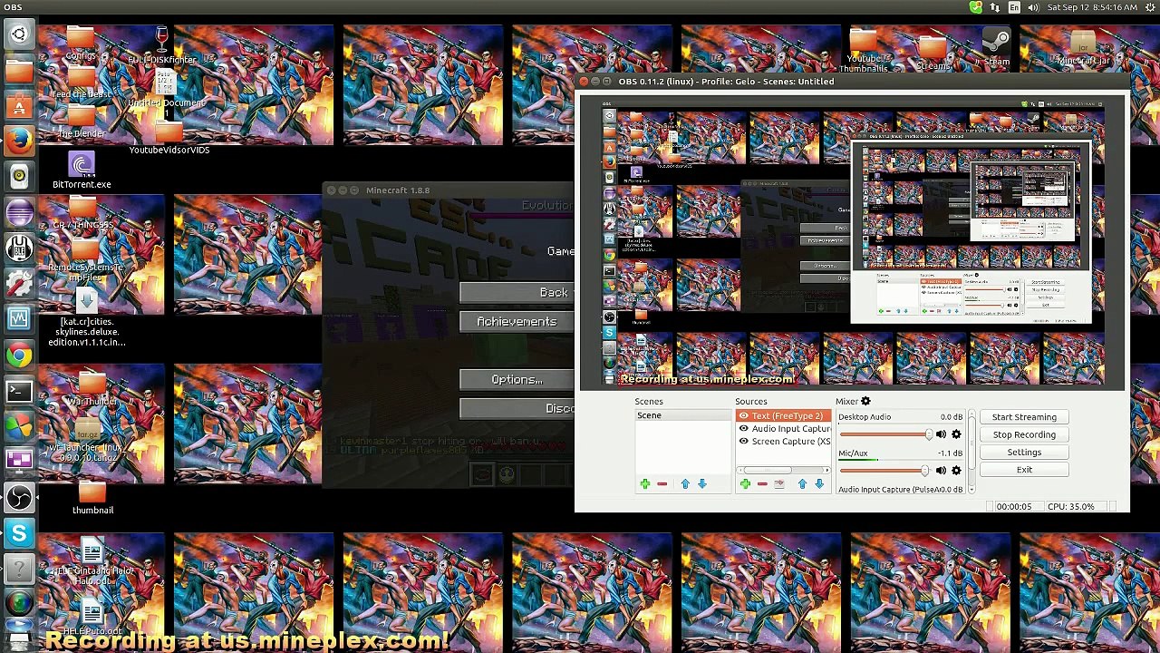Open OBS Studio from the launcher
Image resolution: width=1160 pixels, height=653 pixels.
(19, 497)
